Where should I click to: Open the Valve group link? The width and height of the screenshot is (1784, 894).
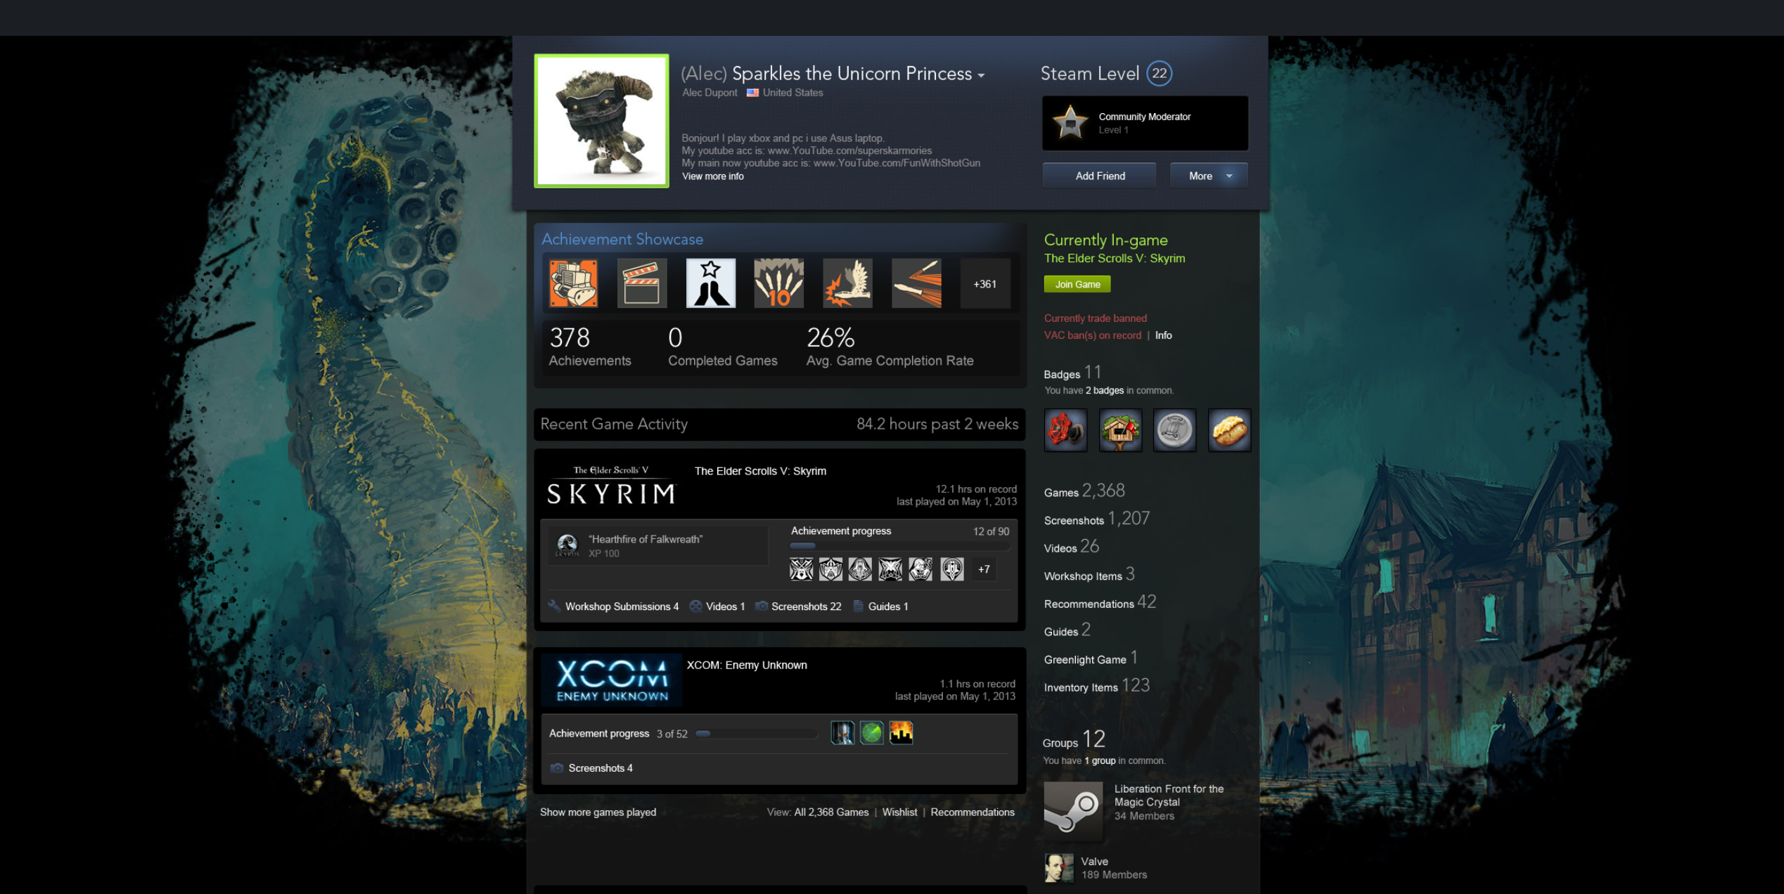coord(1094,862)
